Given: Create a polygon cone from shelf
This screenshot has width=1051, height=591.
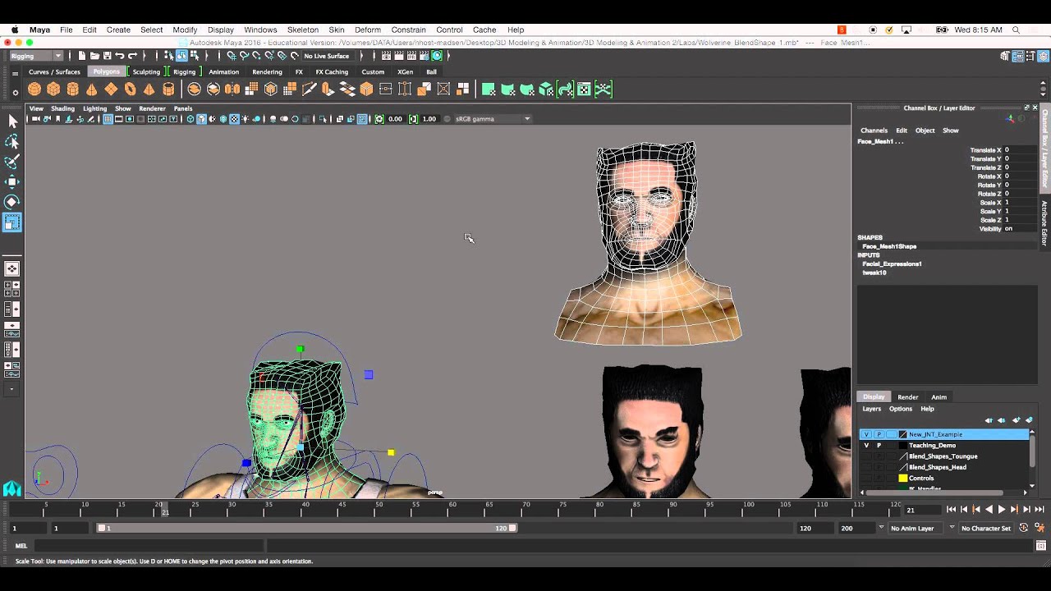Looking at the screenshot, I should coord(92,89).
